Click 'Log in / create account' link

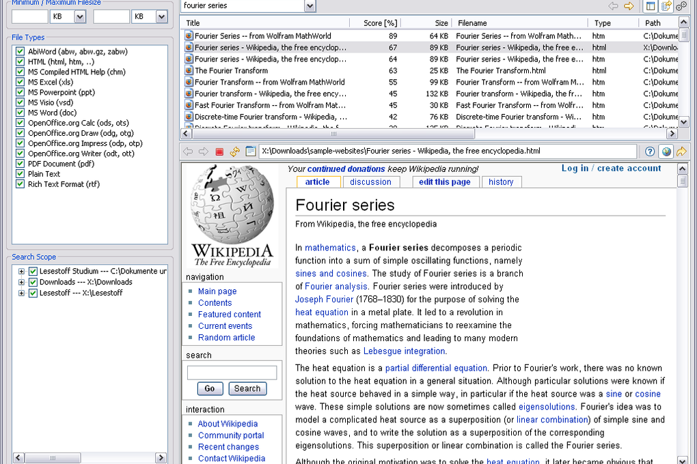click(x=611, y=169)
